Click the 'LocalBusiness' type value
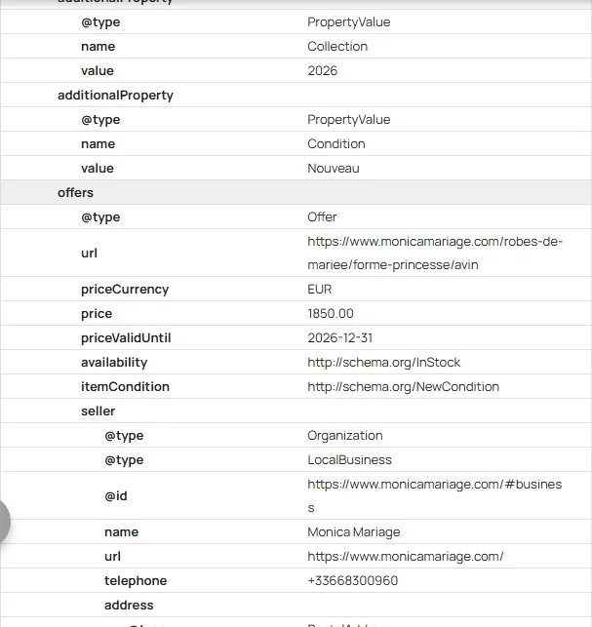Screen dimensions: 592x627 pos(349,460)
